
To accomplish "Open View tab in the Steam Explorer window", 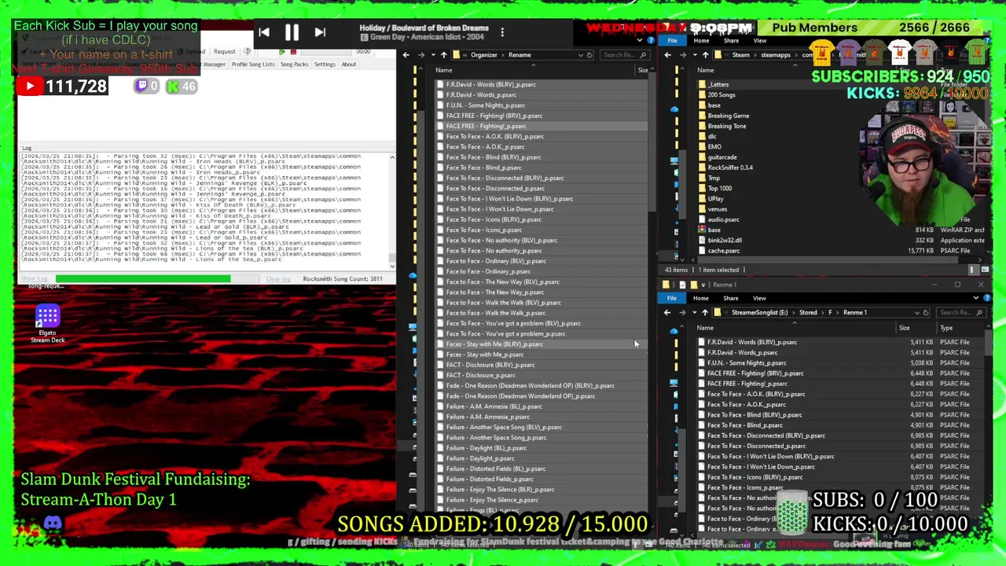I will [x=760, y=41].
